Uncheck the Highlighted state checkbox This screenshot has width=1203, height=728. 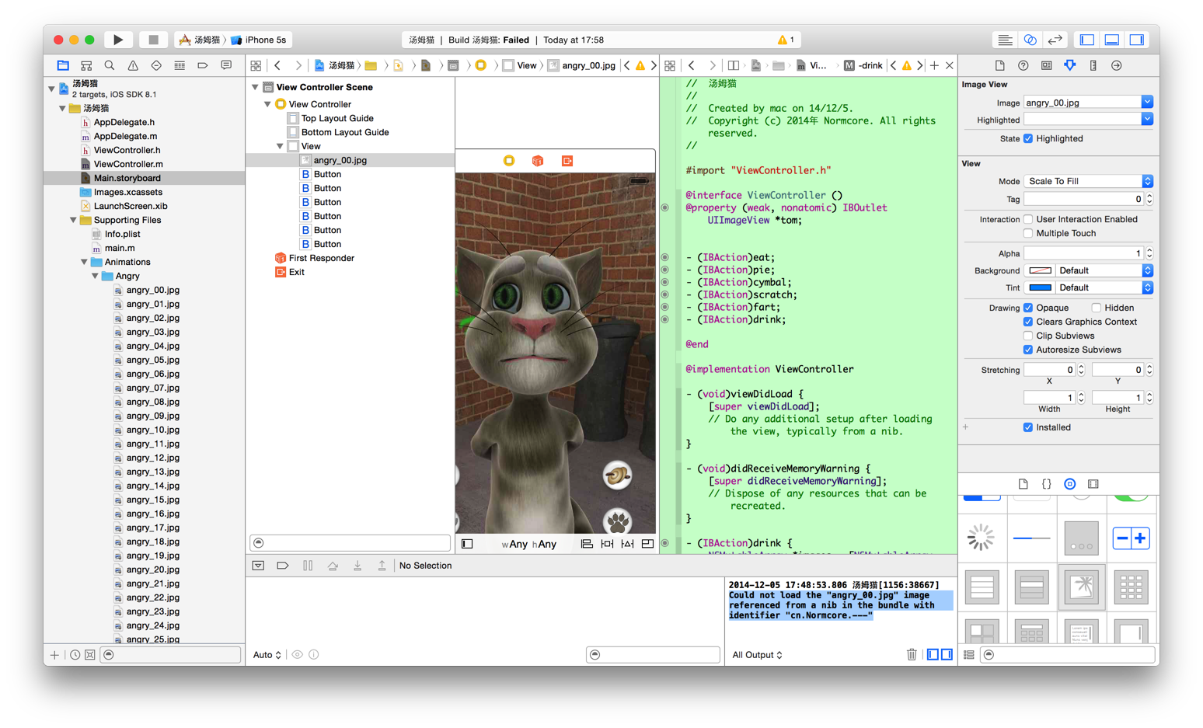(x=1028, y=138)
